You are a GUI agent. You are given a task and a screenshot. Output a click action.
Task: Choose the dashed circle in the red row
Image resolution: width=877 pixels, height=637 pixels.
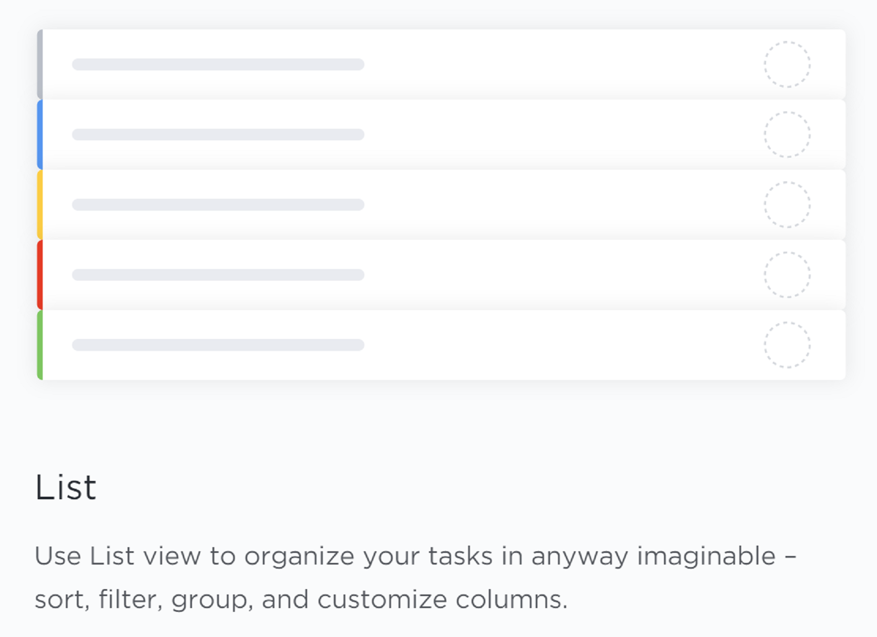point(787,275)
